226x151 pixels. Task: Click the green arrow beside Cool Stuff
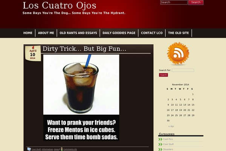[160, 144]
